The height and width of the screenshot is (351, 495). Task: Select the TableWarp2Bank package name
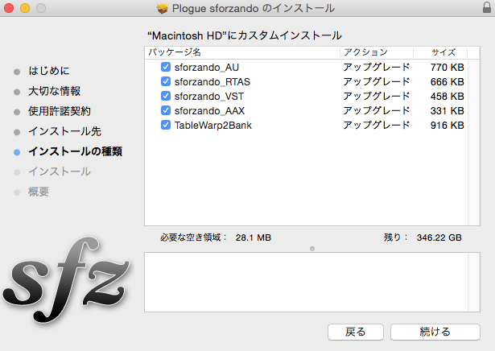213,126
